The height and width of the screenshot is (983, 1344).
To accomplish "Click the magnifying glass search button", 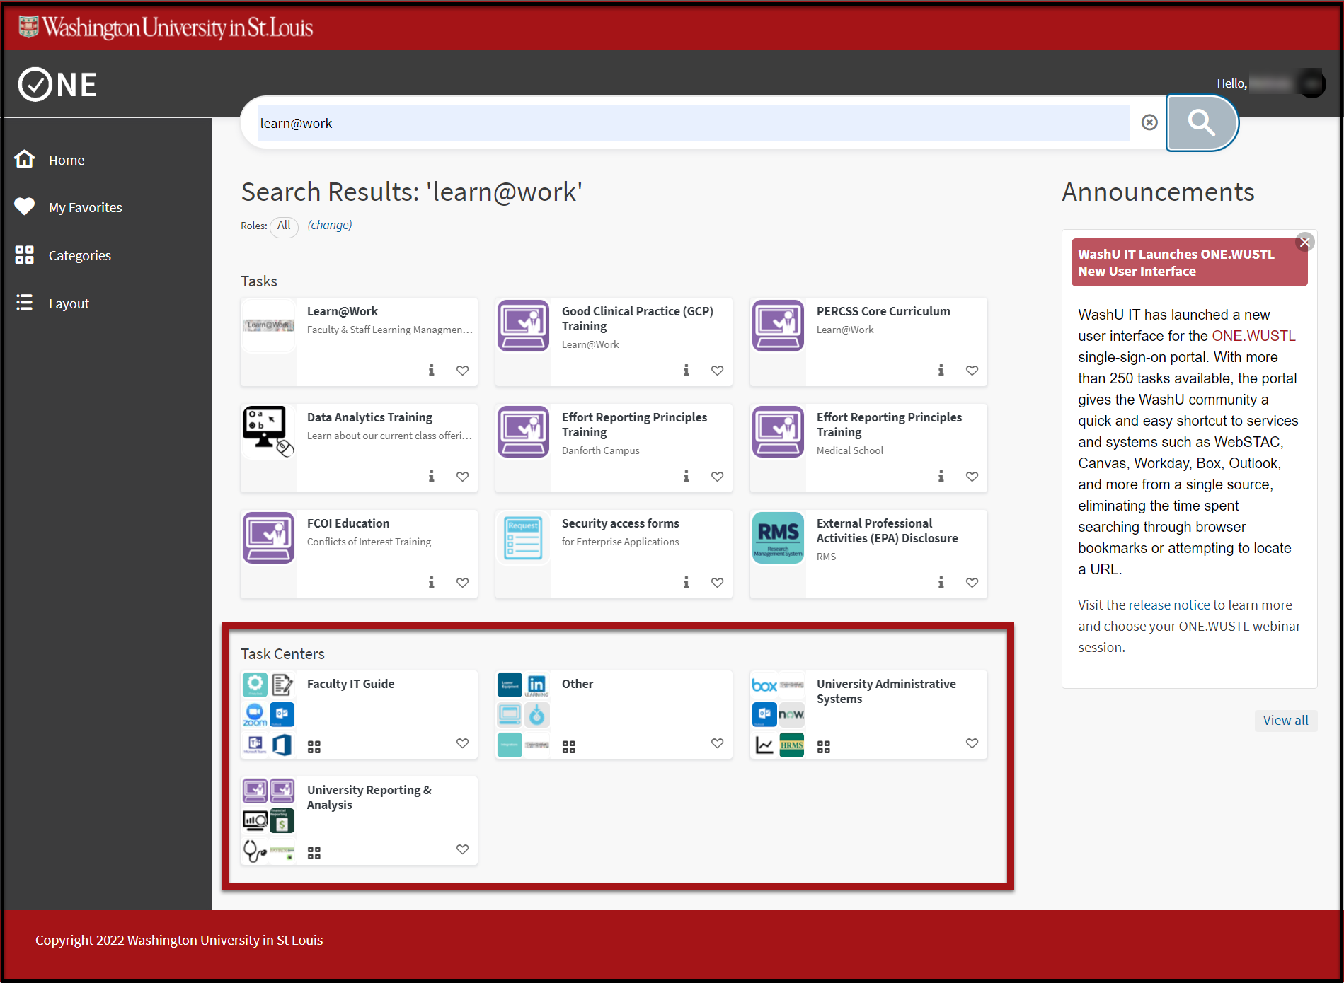I will click(1201, 123).
